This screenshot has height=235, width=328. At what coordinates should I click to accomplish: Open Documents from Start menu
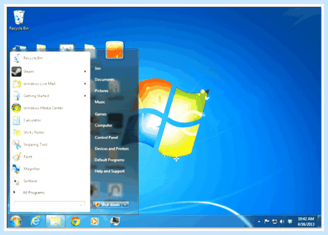pos(104,79)
